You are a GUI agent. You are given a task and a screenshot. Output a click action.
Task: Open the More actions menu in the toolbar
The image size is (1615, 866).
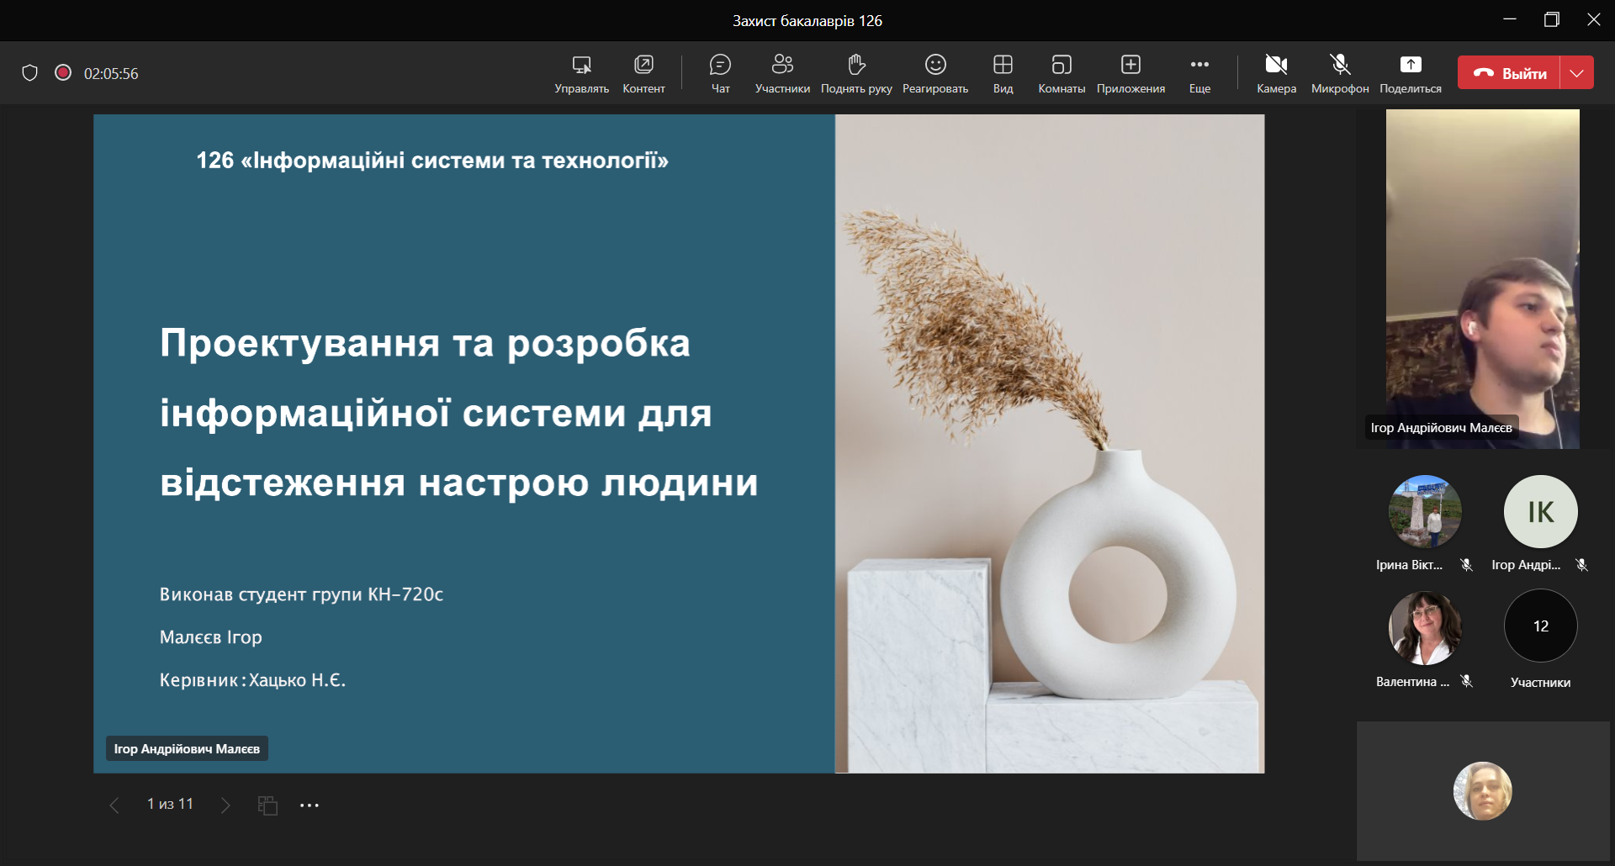1199,73
